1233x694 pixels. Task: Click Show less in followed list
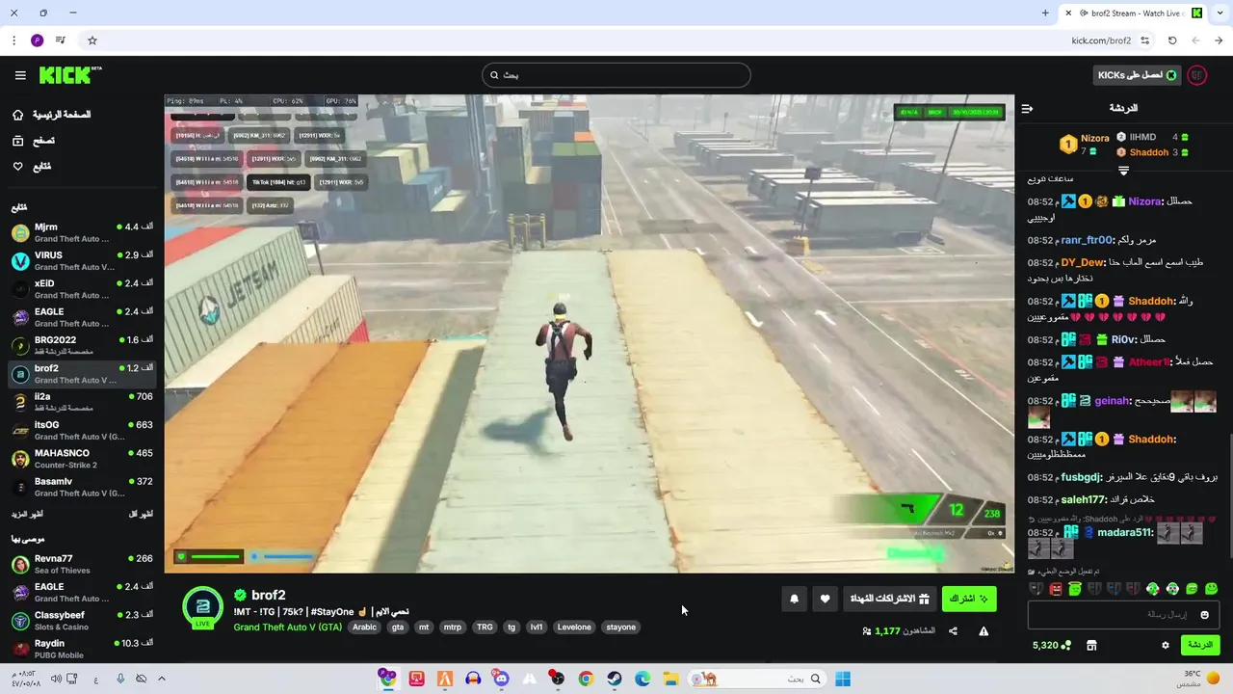click(141, 515)
